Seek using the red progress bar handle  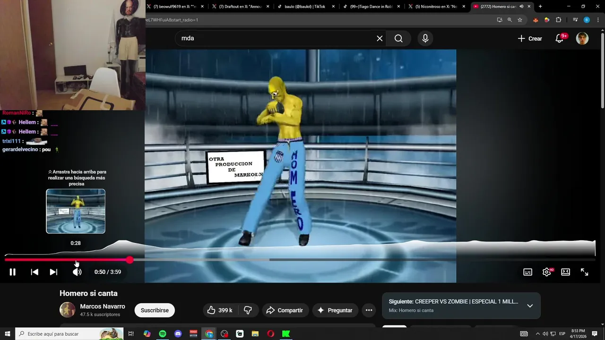pyautogui.click(x=130, y=260)
